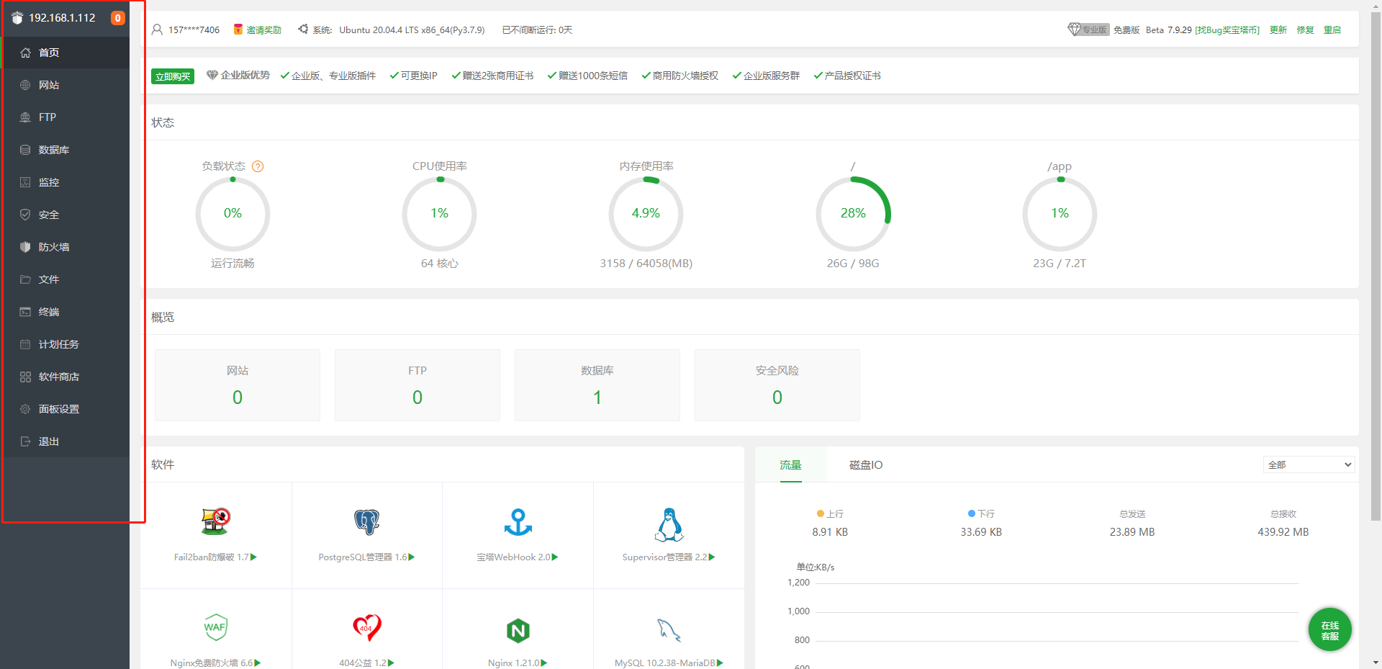Click the 上行 legend entry

tap(830, 513)
